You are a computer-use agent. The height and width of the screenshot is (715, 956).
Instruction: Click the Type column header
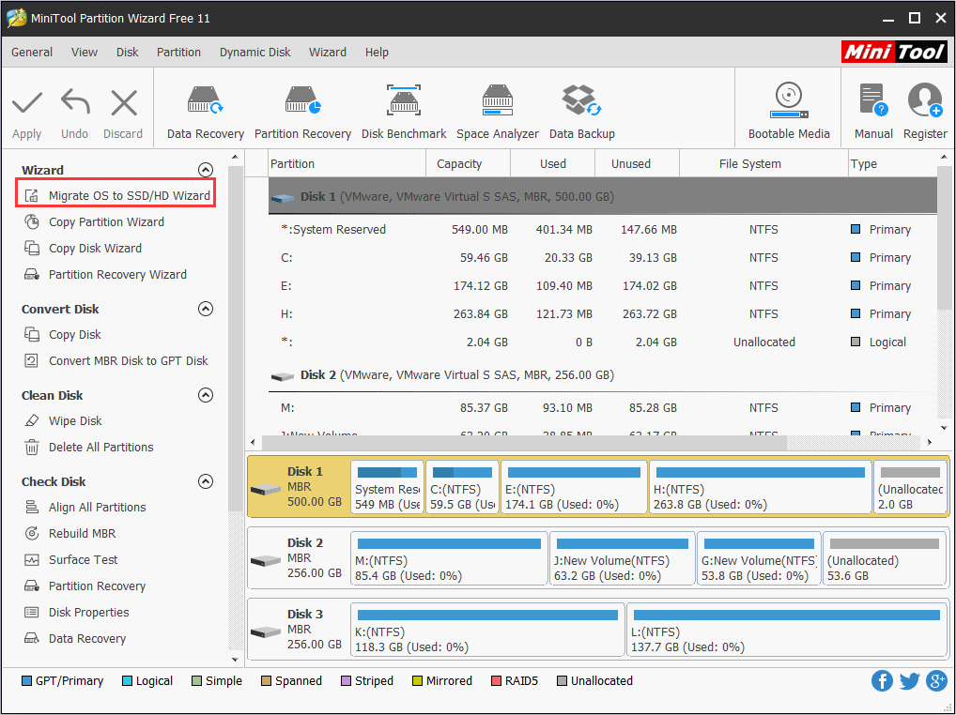pos(892,164)
